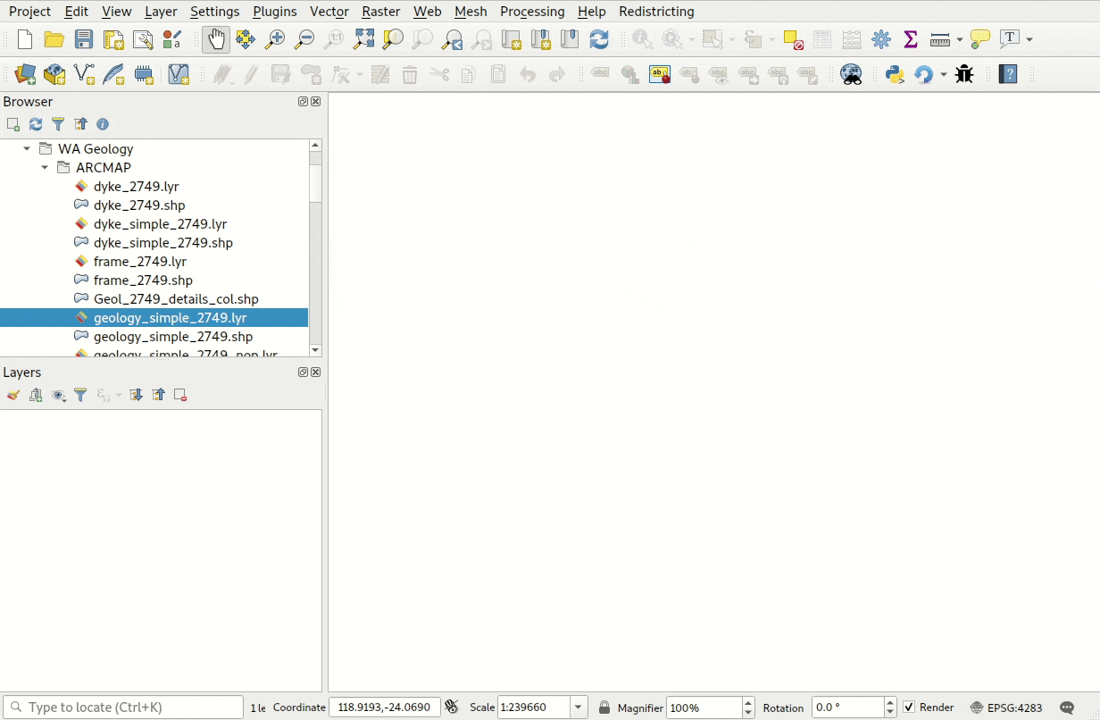Screen dimensions: 1100x720
Task: Click Remove Layer icon in Layers
Action: (180, 395)
